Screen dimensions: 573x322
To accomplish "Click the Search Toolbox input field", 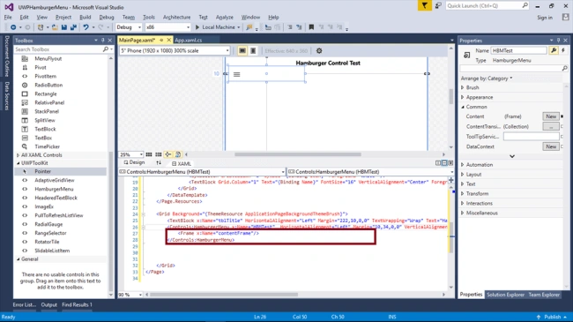I will pyautogui.click(x=58, y=49).
